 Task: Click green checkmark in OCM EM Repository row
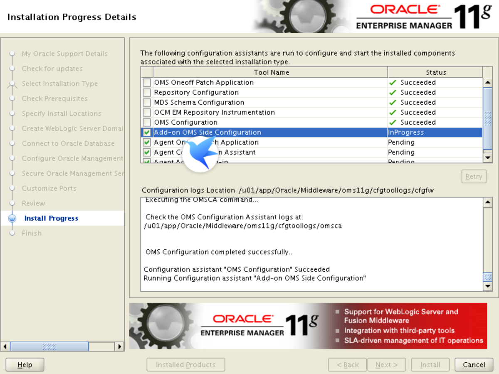click(x=393, y=112)
